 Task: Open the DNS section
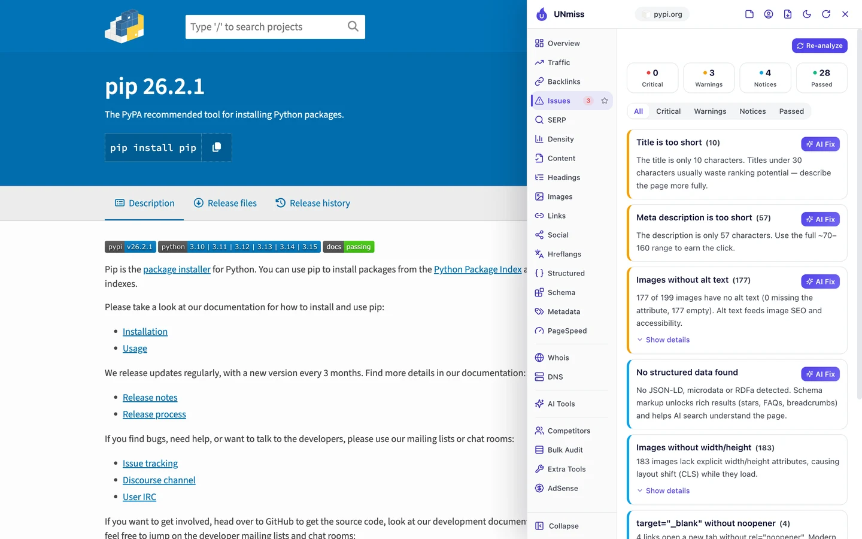[572, 377]
